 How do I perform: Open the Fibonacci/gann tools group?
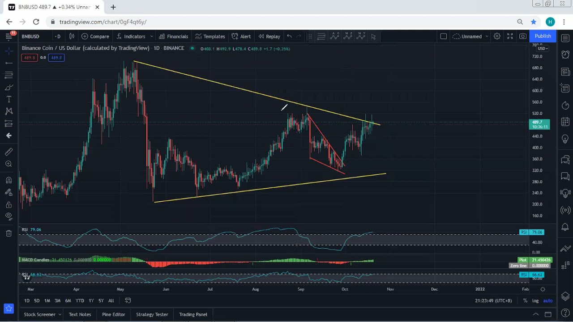9,75
